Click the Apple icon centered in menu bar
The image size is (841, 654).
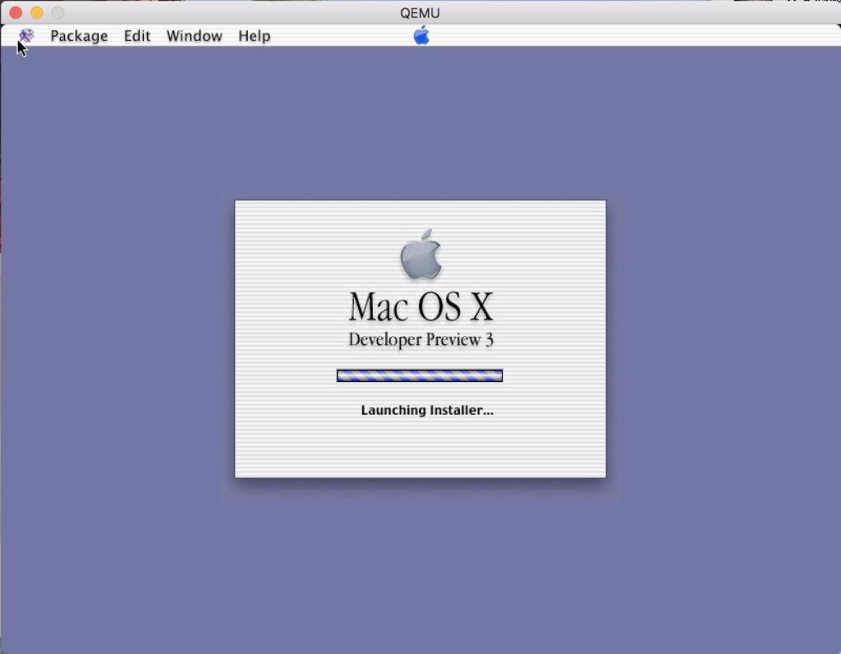click(421, 35)
